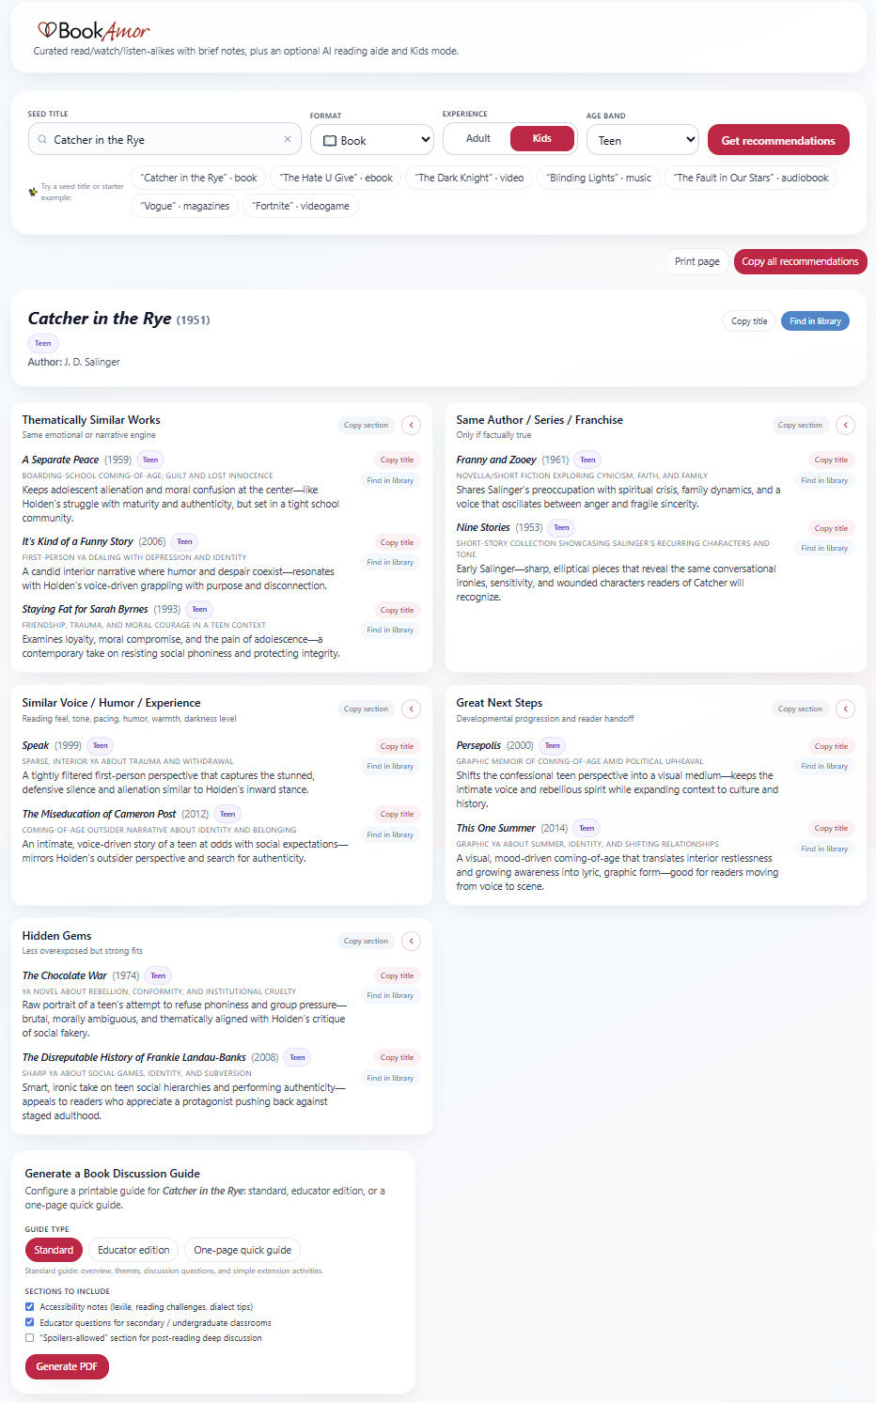The image size is (876, 1403).
Task: Switch to the One-page quick guide option
Action: 242,1250
